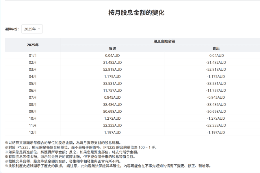
Task: Select the 52.818AUD buy amount for 03月
Action: coord(112,69)
